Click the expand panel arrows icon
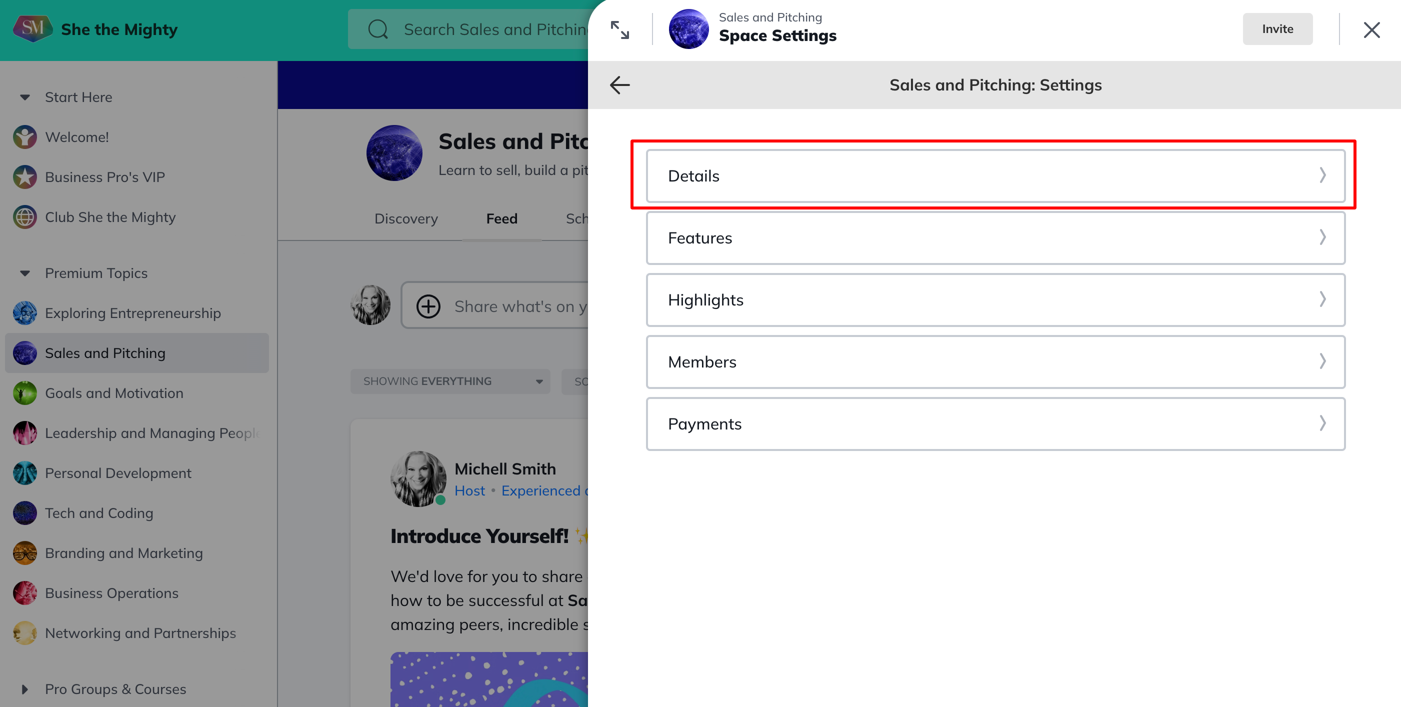1401x707 pixels. click(x=619, y=30)
